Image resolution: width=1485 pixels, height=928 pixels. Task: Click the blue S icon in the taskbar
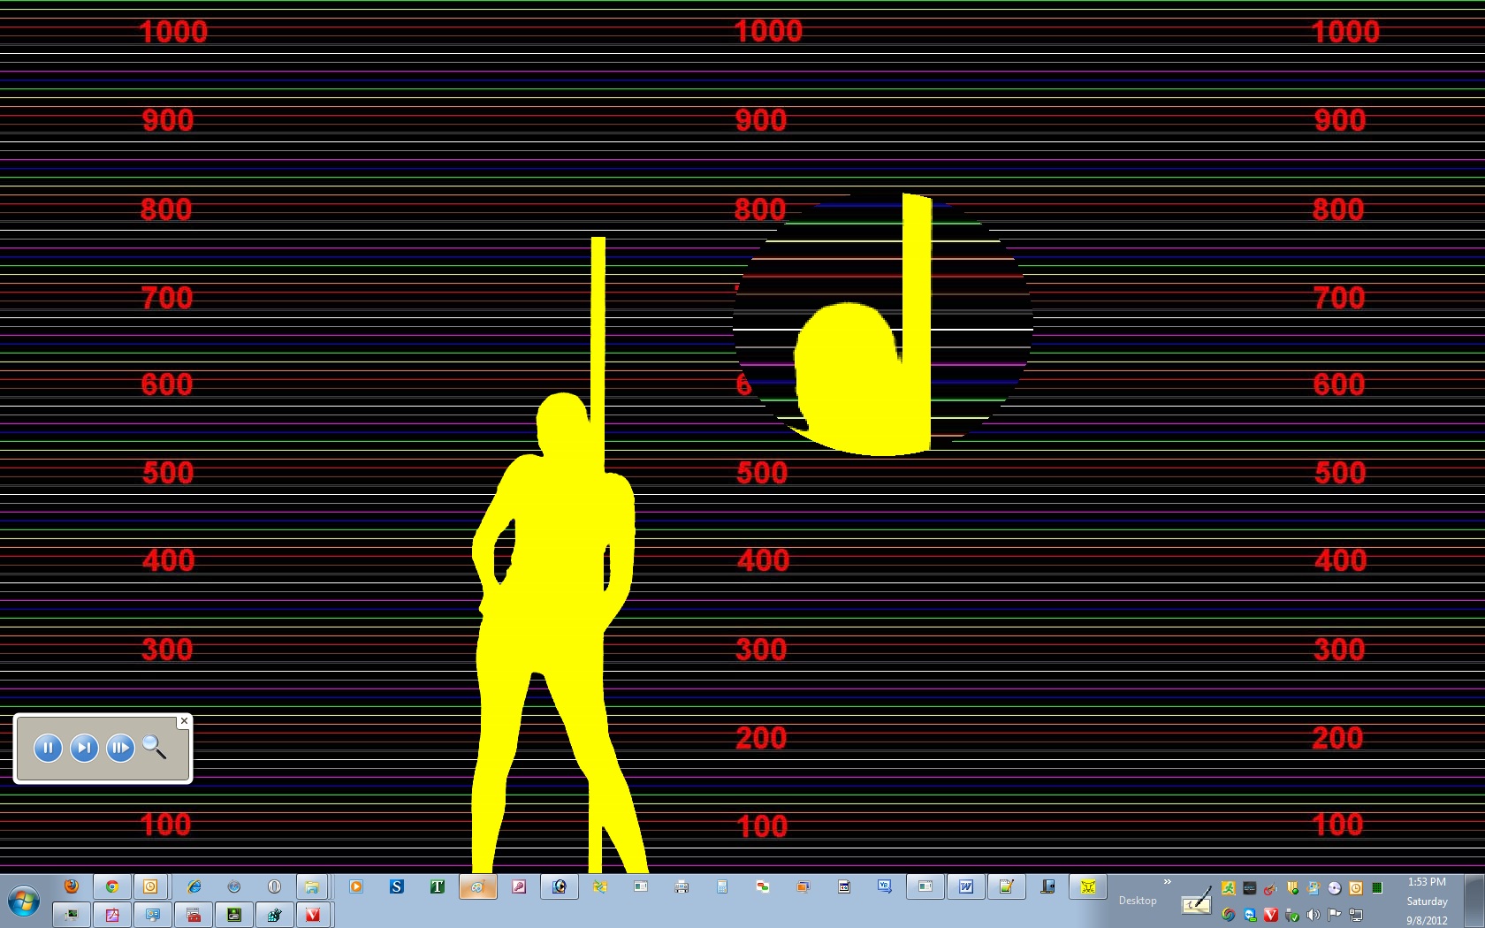pos(397,886)
